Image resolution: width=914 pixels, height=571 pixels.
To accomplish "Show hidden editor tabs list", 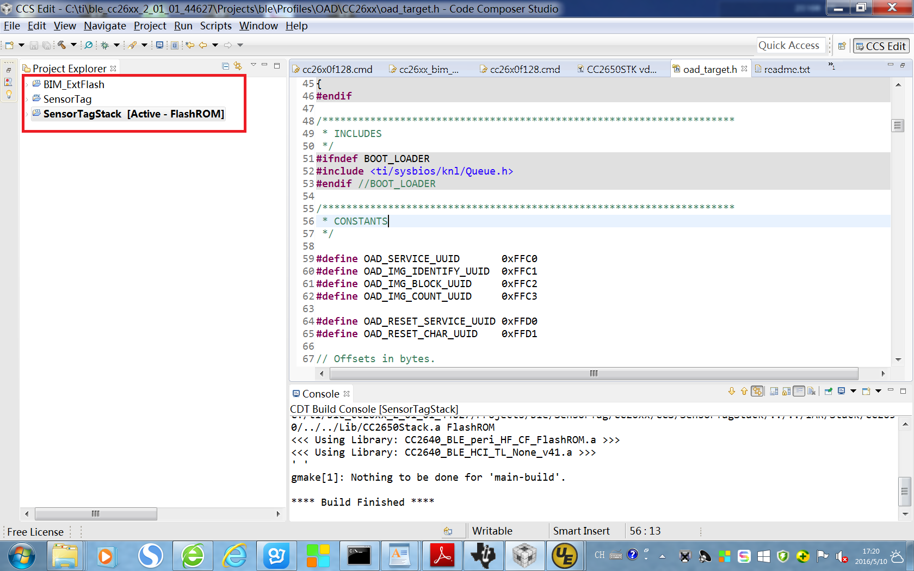I will (831, 66).
